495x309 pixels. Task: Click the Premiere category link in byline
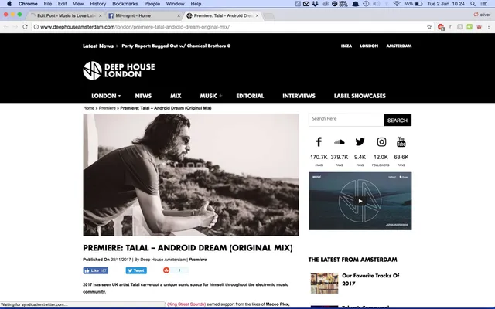tap(198, 260)
